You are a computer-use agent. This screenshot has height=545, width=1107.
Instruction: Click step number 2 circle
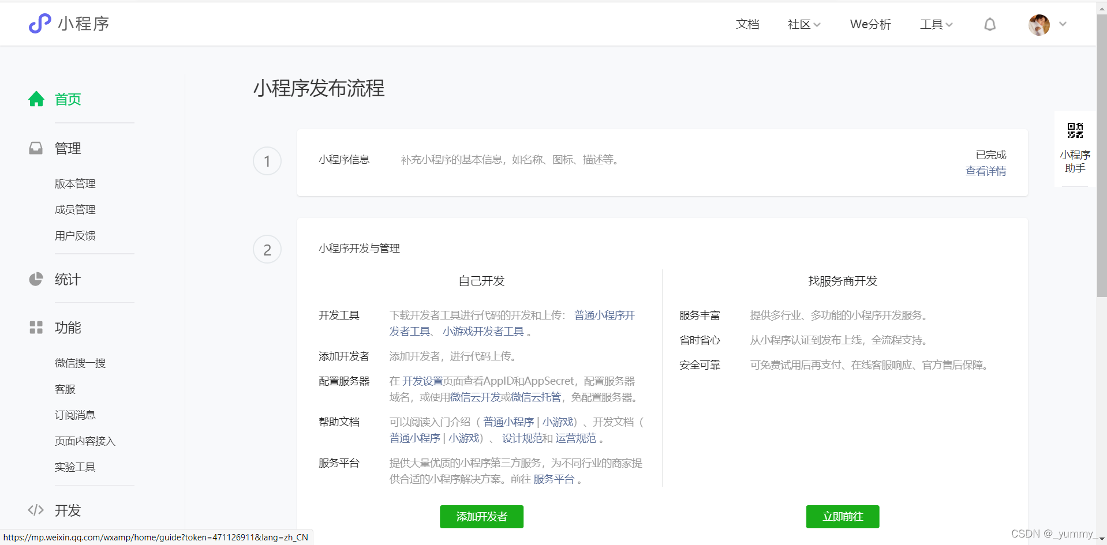click(267, 249)
